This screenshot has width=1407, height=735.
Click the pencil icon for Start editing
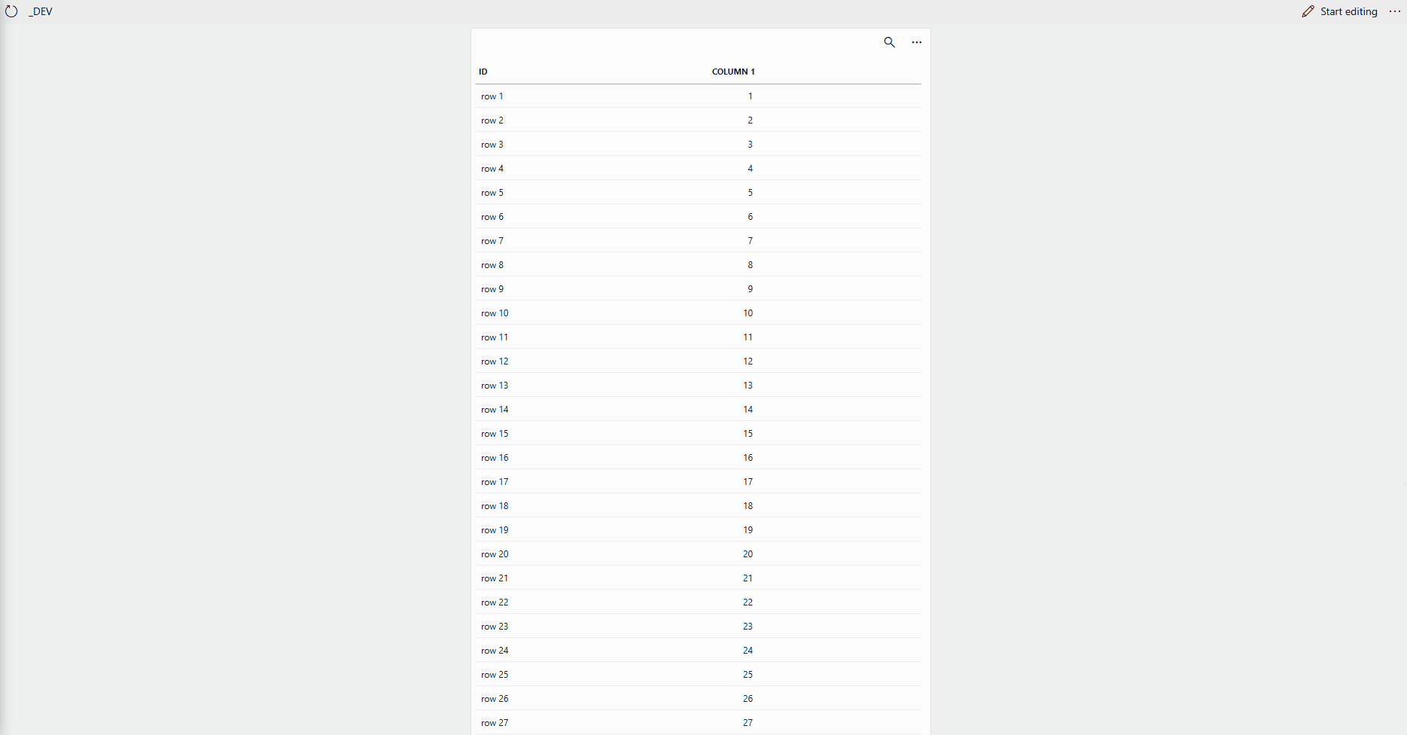[1308, 11]
